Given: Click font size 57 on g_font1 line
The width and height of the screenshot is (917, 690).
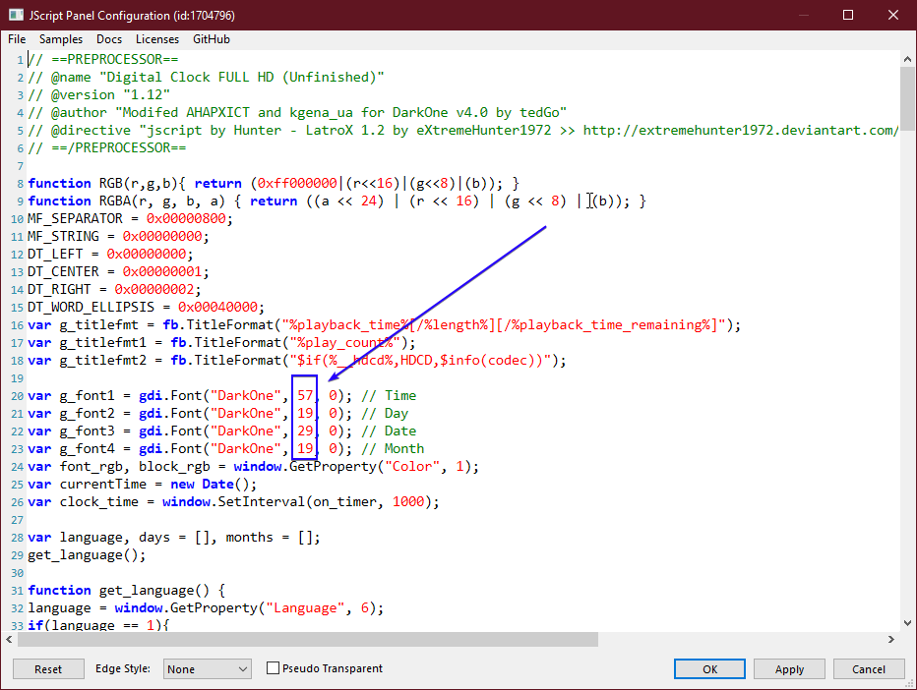Looking at the screenshot, I should [x=305, y=395].
